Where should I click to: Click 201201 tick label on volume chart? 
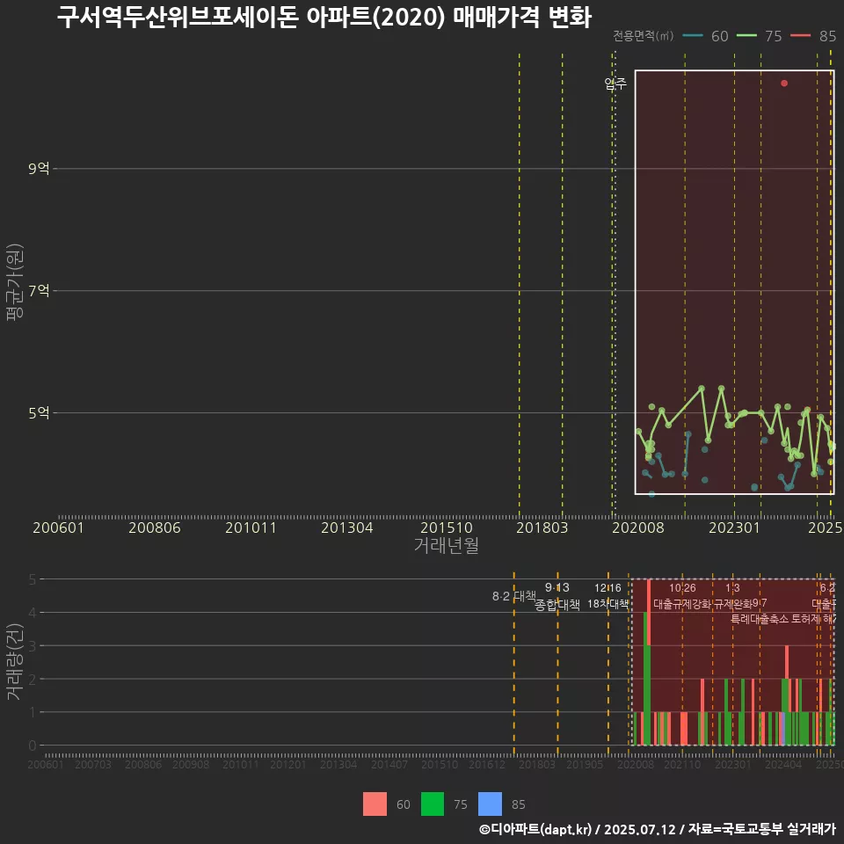pos(288,764)
